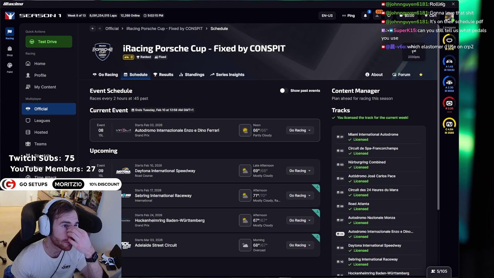Click the Imola track logo
The image size is (494, 278).
(x=123, y=131)
